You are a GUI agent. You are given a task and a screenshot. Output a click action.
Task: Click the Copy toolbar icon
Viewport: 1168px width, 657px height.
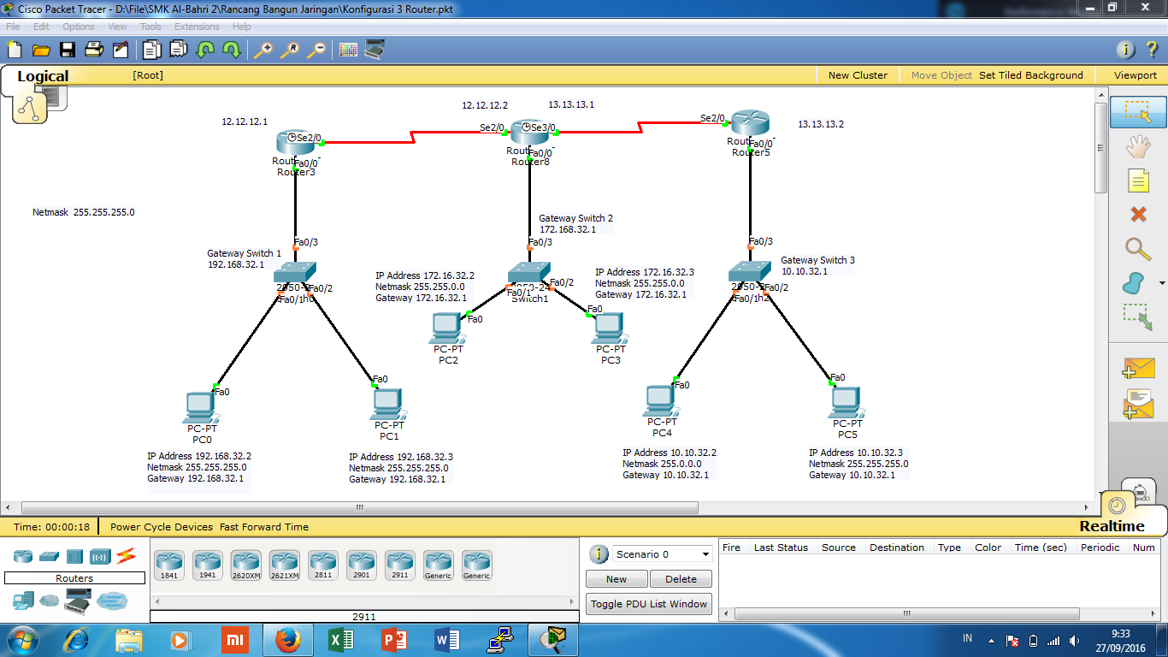pos(152,50)
